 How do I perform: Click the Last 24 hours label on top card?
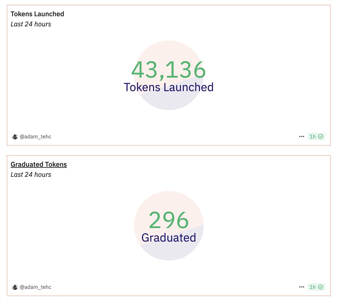31,24
